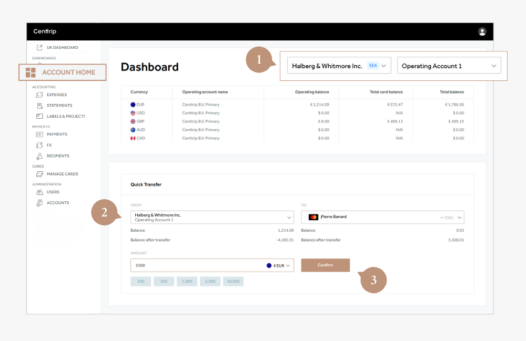Image resolution: width=526 pixels, height=341 pixels.
Task: Click the €1,786.56 total balance value
Action: click(454, 105)
